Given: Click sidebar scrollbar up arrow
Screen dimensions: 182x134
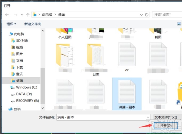Looking at the screenshot, I should click(43, 31).
